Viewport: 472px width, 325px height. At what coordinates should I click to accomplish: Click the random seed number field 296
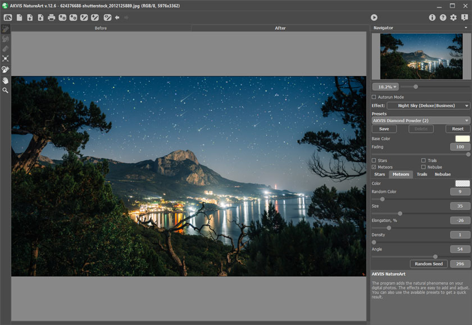[x=460, y=264]
